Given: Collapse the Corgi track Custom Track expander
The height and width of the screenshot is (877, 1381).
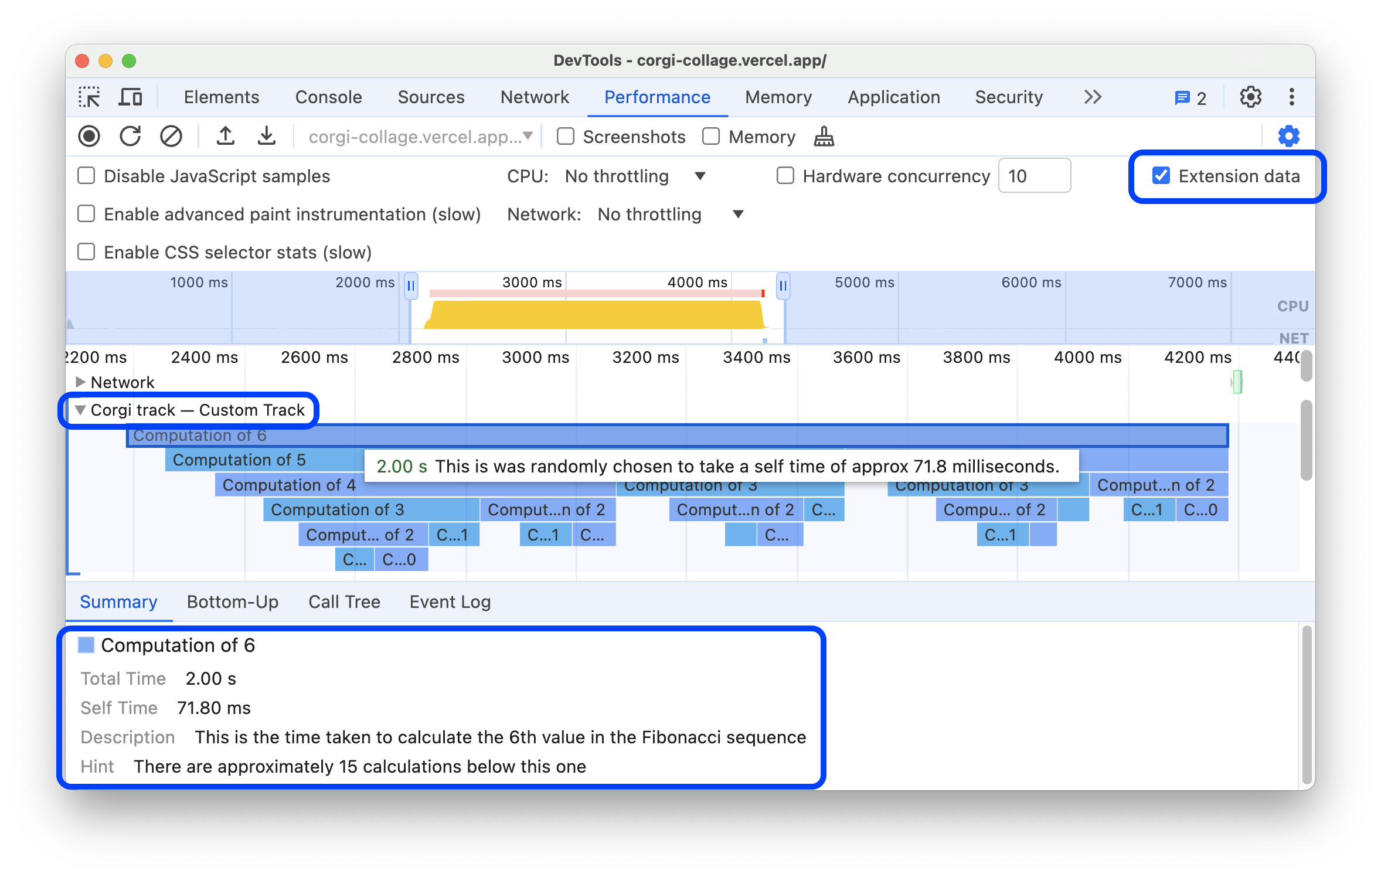Looking at the screenshot, I should 80,410.
